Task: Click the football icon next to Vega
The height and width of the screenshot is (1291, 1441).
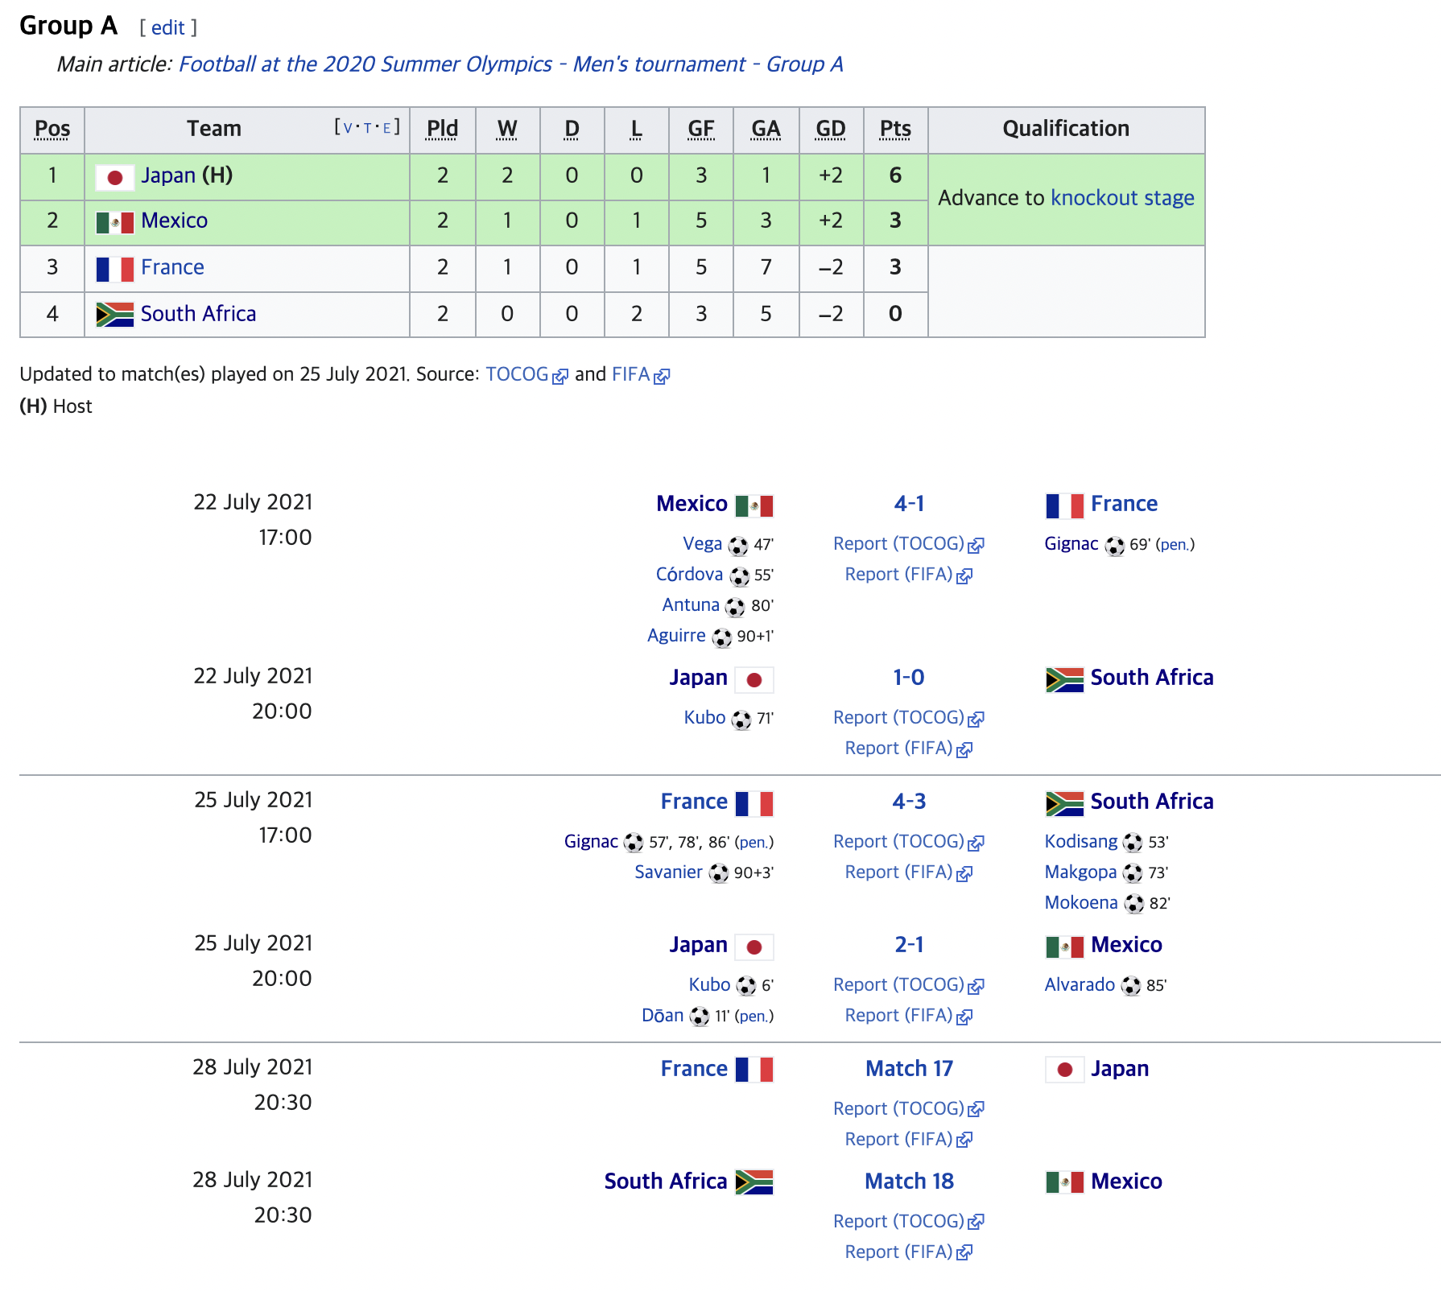Action: (x=738, y=546)
